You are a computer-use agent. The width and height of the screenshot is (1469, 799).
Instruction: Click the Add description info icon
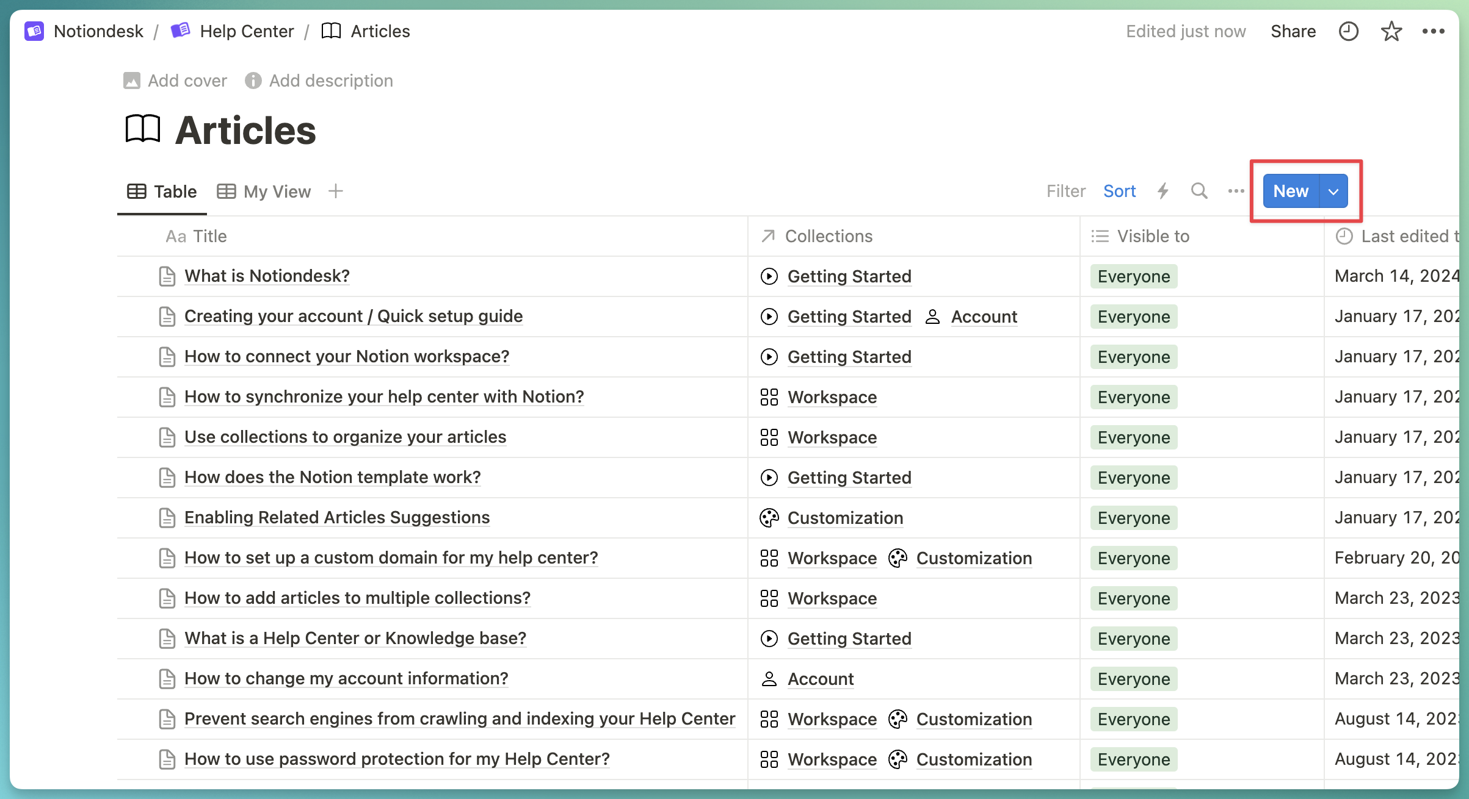click(253, 81)
